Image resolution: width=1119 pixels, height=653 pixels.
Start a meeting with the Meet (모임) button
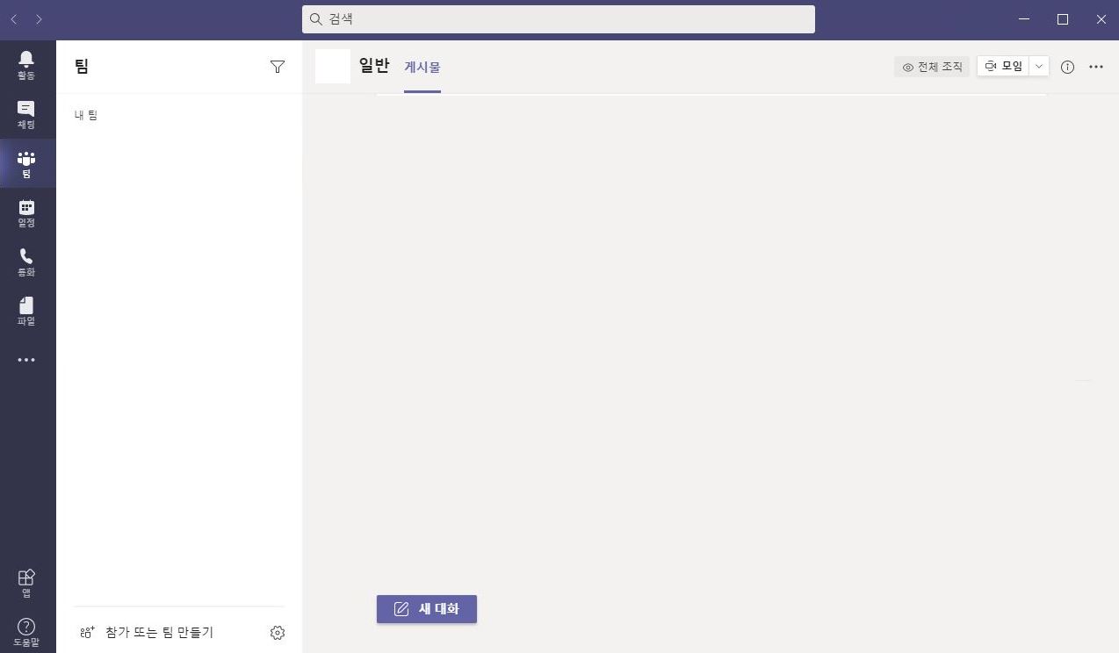[1003, 66]
